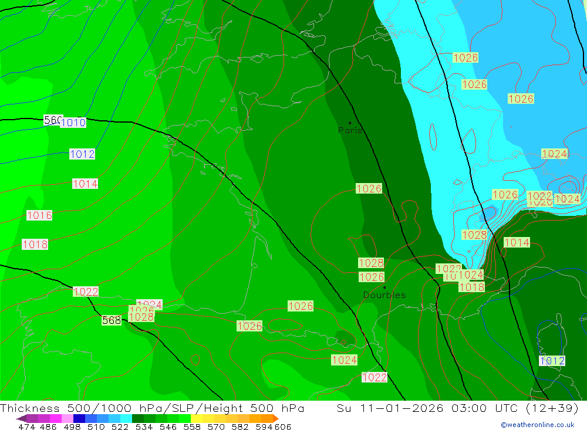This screenshot has width=587, height=430.
Task: Click the Paris city label
Action: pos(350,130)
